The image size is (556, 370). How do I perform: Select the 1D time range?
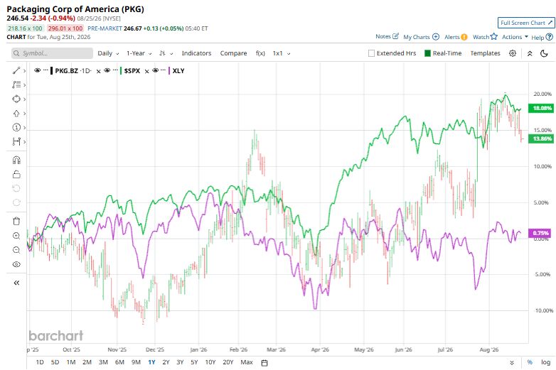tap(40, 362)
